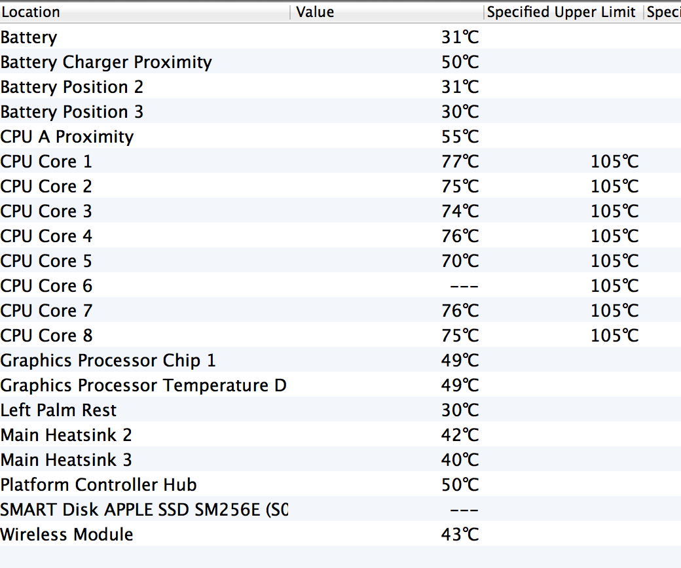Sort by the Location column header

[145, 12]
